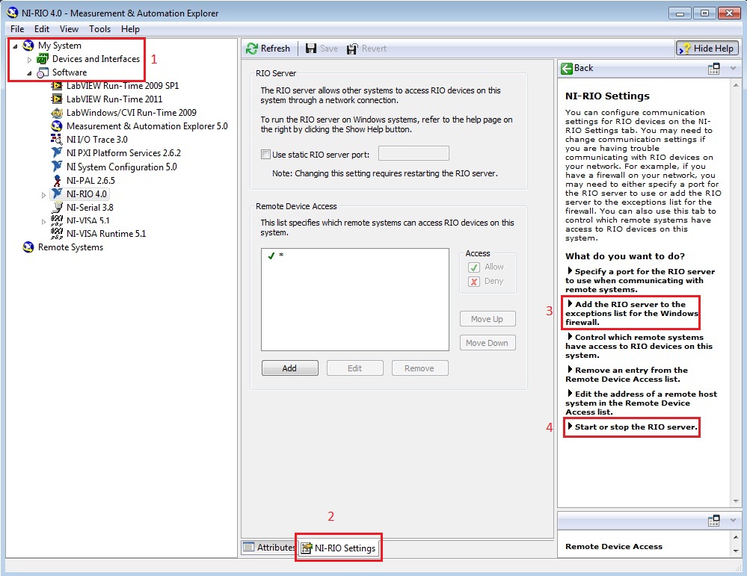Open 'Add the RIO server to the exceptions list' link
This screenshot has width=747, height=576.
[631, 313]
